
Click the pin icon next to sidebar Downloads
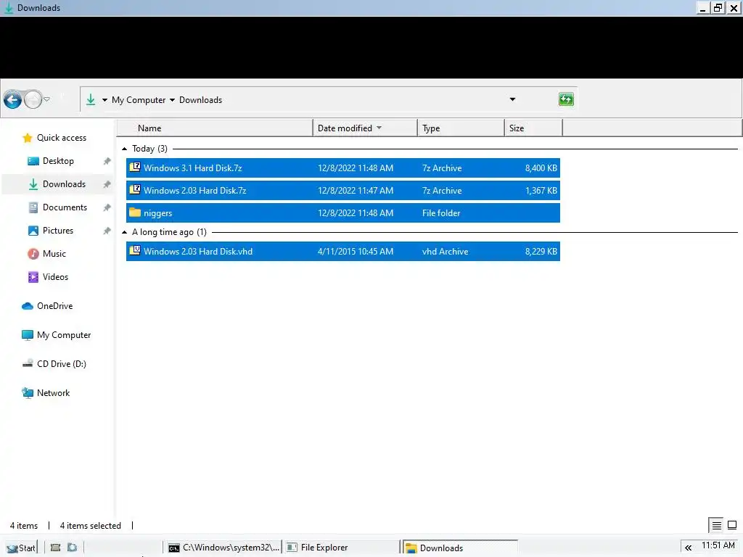coord(107,184)
